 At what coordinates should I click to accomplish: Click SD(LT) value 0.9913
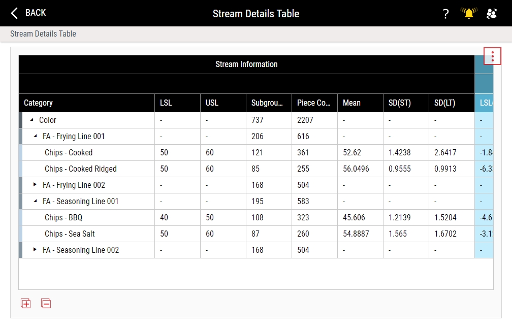[445, 169]
